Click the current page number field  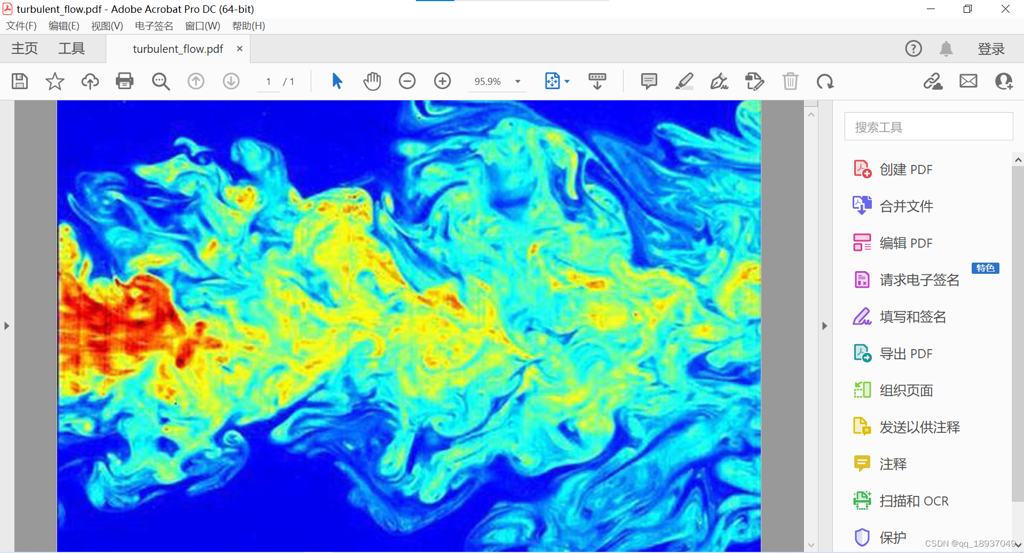pos(269,82)
